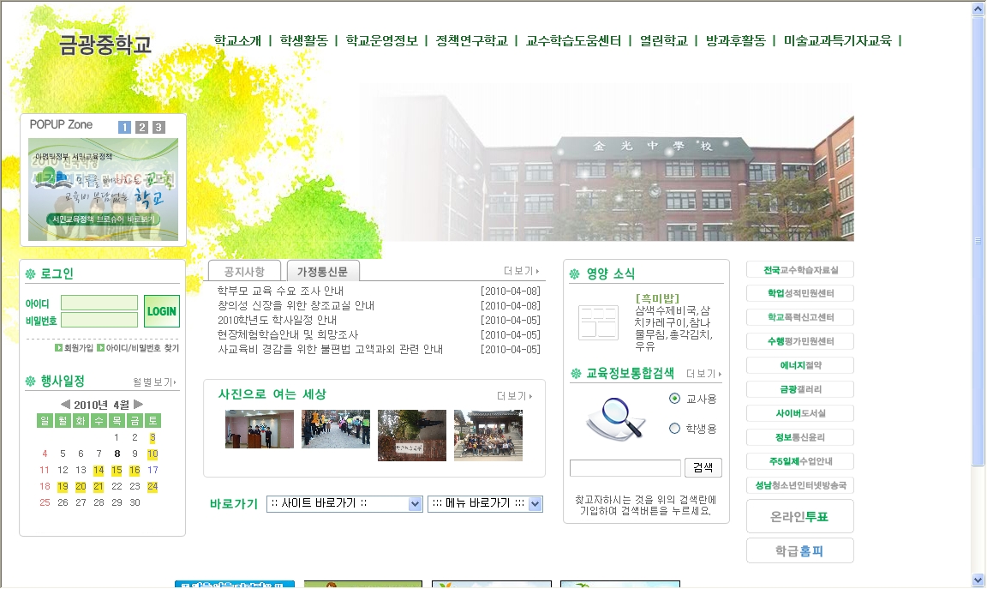Viewport: 987px width, 589px height.
Task: Click the previous month arrow in calendar
Action: 65,405
